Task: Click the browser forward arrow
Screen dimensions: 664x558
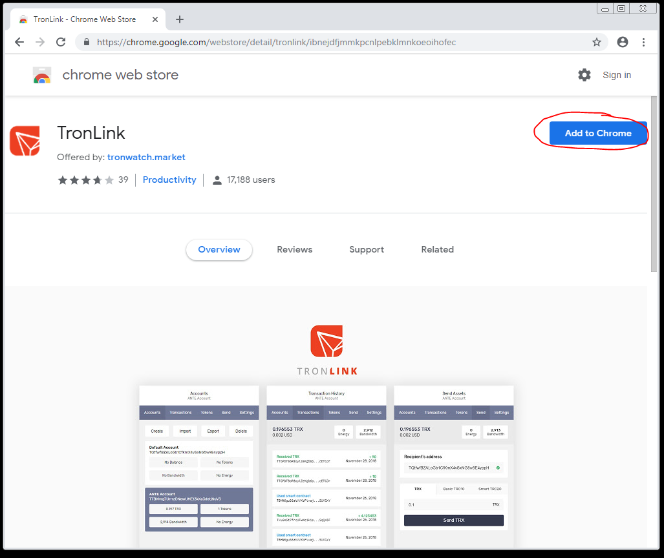Action: (40, 42)
